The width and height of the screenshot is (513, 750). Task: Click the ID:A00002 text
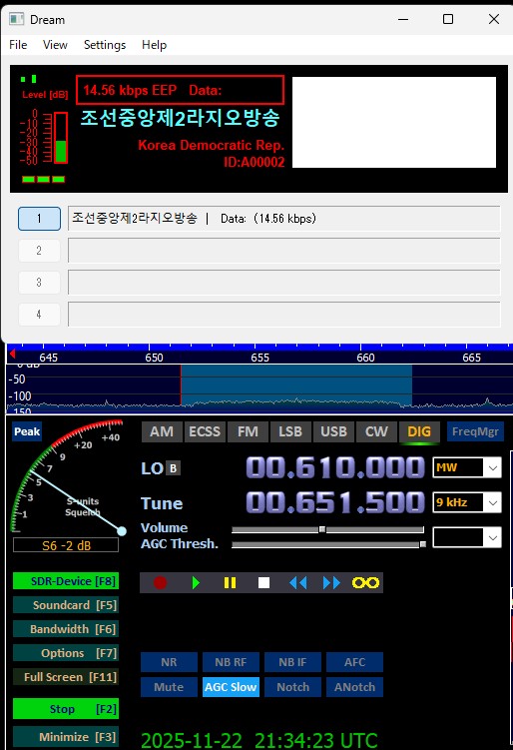click(x=254, y=162)
